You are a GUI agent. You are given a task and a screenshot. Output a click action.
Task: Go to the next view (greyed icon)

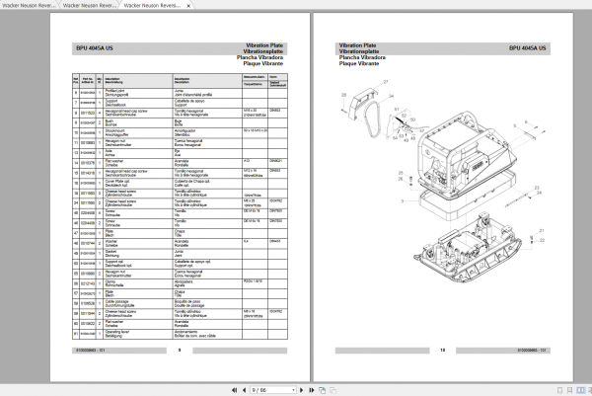coord(333,390)
